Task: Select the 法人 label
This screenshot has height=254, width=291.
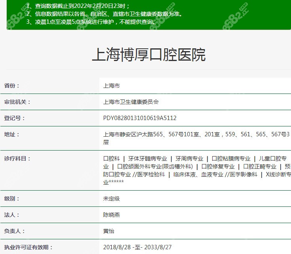Action: [x=12, y=215]
